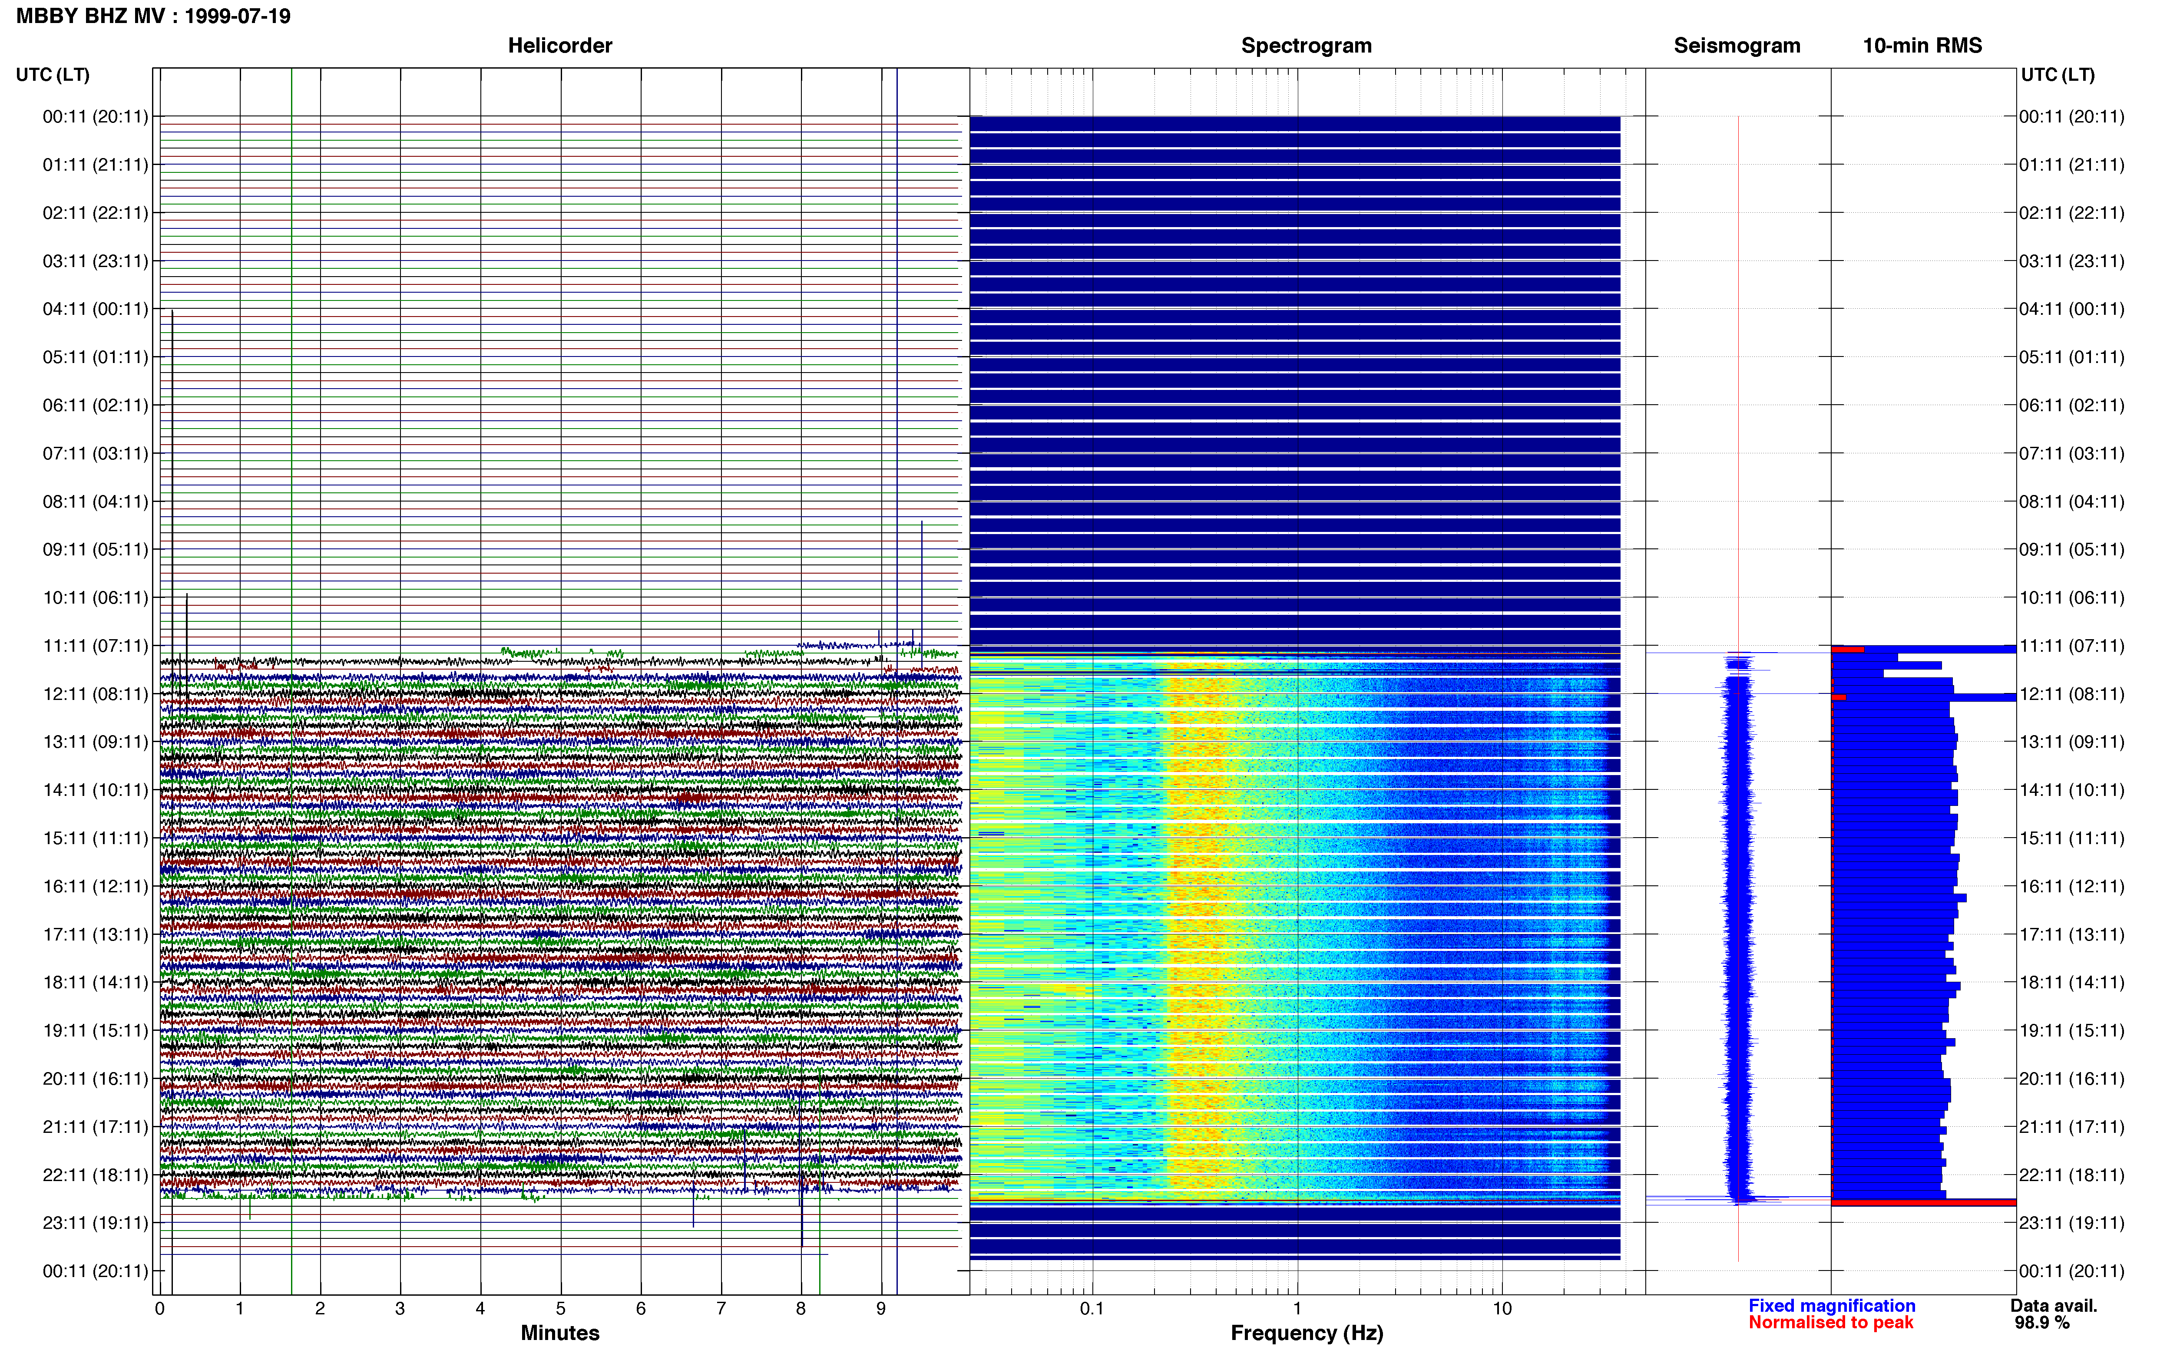Click the left time label '12:11 (08:11)'
Screen dimensions: 2180x1363
pyautogui.click(x=96, y=694)
